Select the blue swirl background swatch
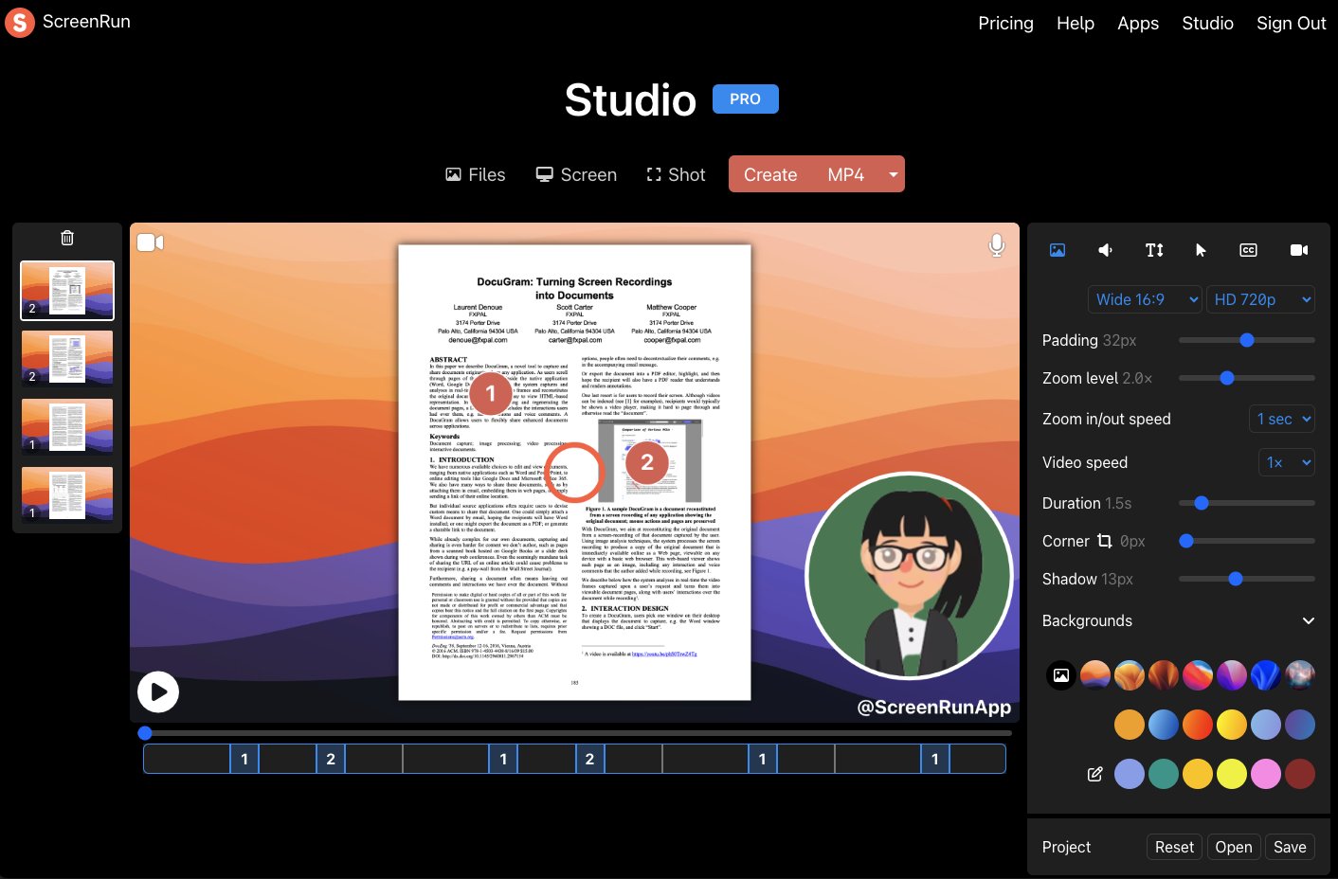The height and width of the screenshot is (879, 1338). 1266,674
